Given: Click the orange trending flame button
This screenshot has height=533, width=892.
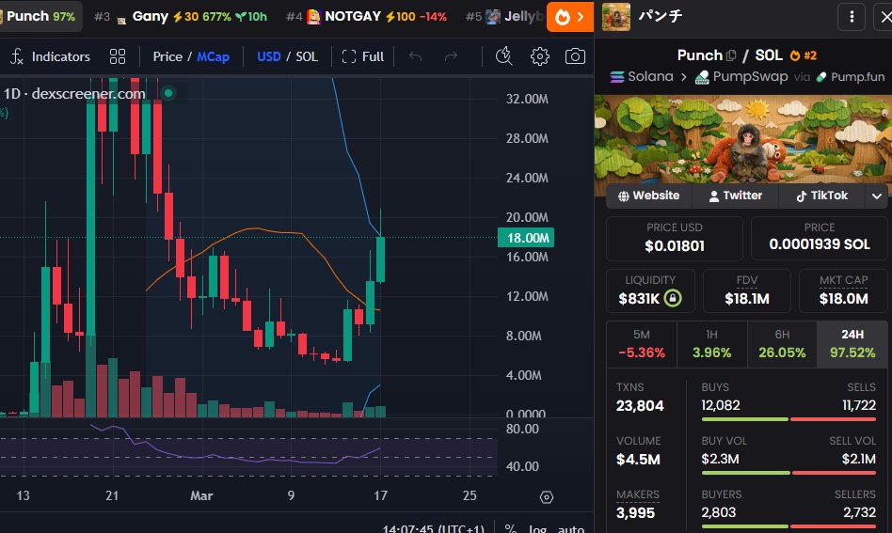Looking at the screenshot, I should 570,17.
